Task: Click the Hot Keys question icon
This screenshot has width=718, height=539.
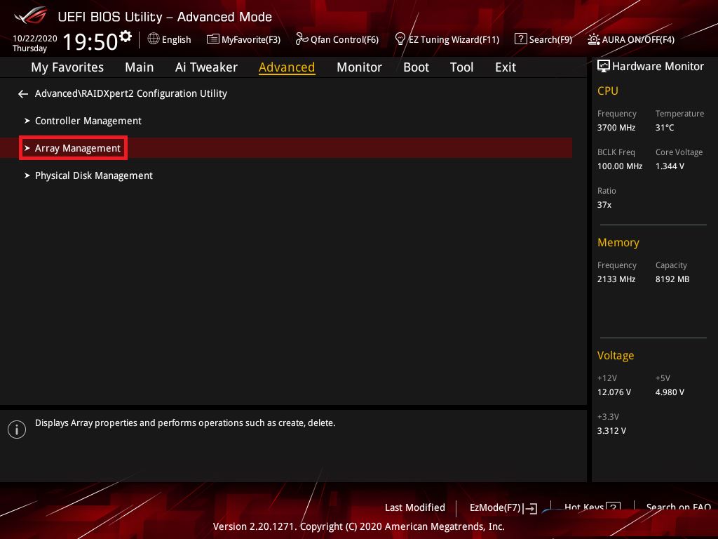Action: 613,507
